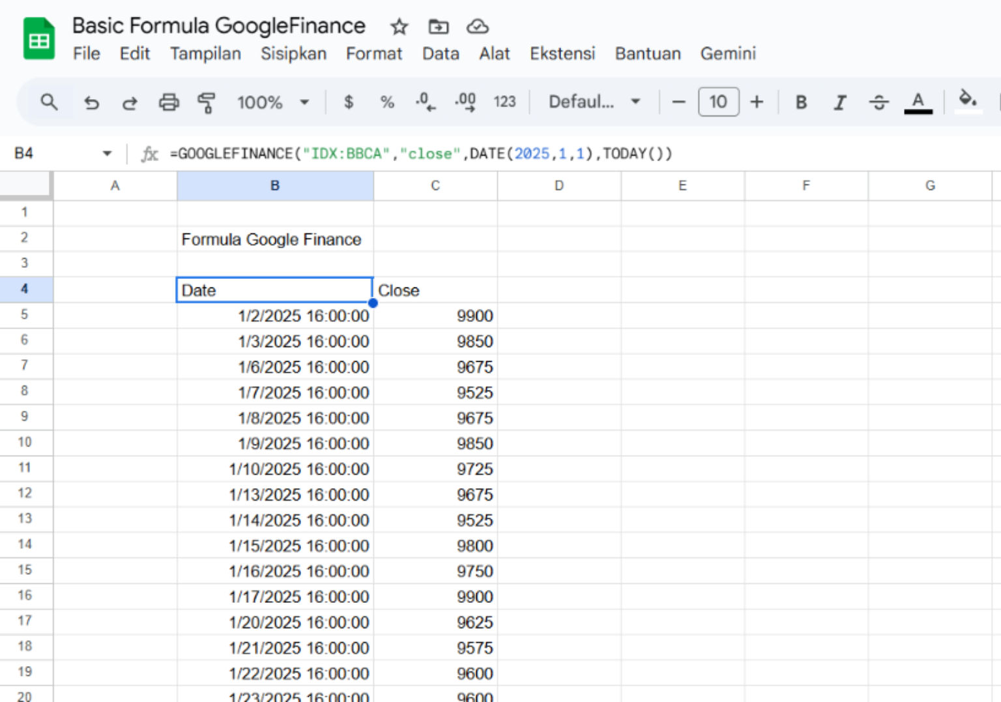Image resolution: width=1001 pixels, height=702 pixels.
Task: Select row 10 header
Action: [25, 443]
